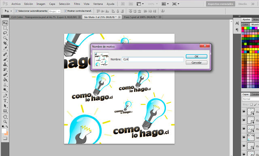This screenshot has height=156, width=259.
Task: Switch to the Canales panel tab
Action: 255,94
